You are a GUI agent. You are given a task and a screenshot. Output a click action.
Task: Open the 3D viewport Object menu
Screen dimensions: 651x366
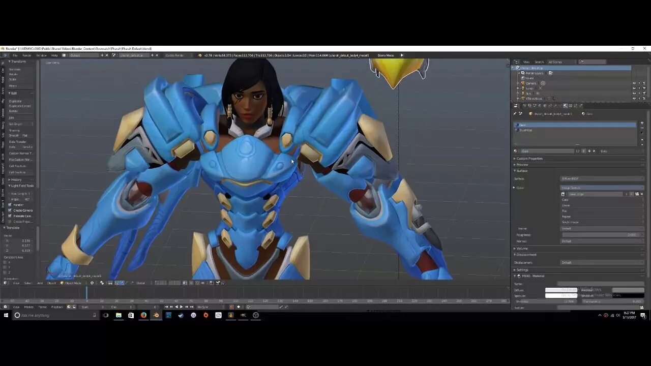(x=51, y=283)
